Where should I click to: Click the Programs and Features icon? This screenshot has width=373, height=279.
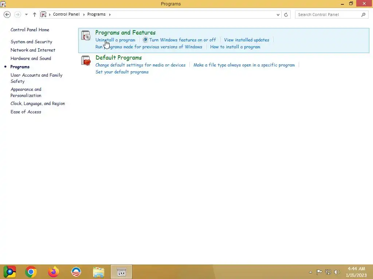click(86, 36)
